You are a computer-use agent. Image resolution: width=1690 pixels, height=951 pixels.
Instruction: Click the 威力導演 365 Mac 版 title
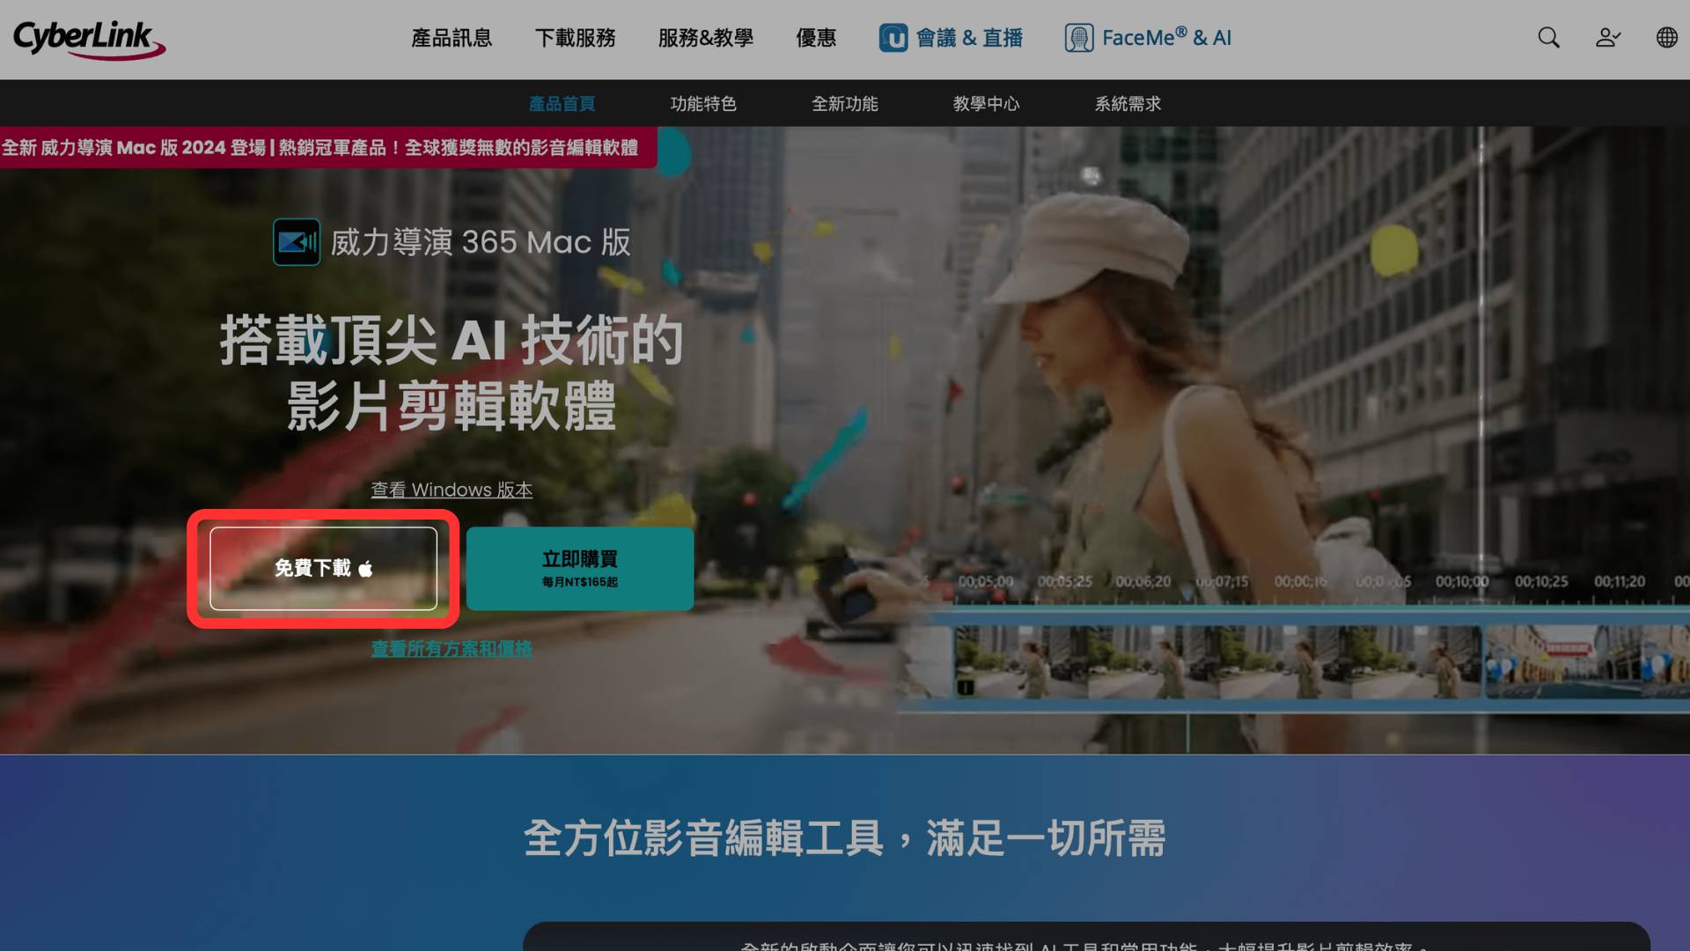point(481,242)
